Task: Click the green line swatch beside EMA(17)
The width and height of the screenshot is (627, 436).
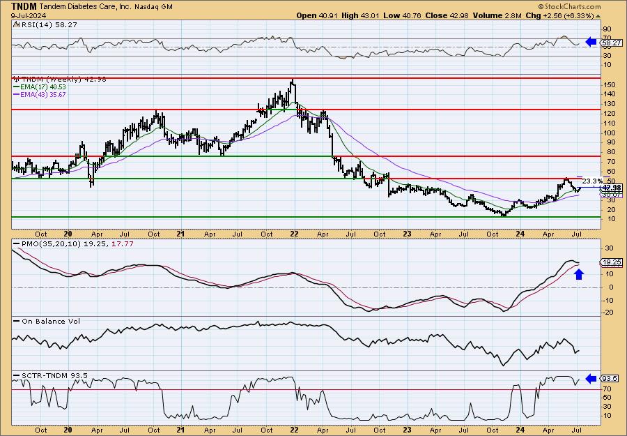Action: point(17,87)
